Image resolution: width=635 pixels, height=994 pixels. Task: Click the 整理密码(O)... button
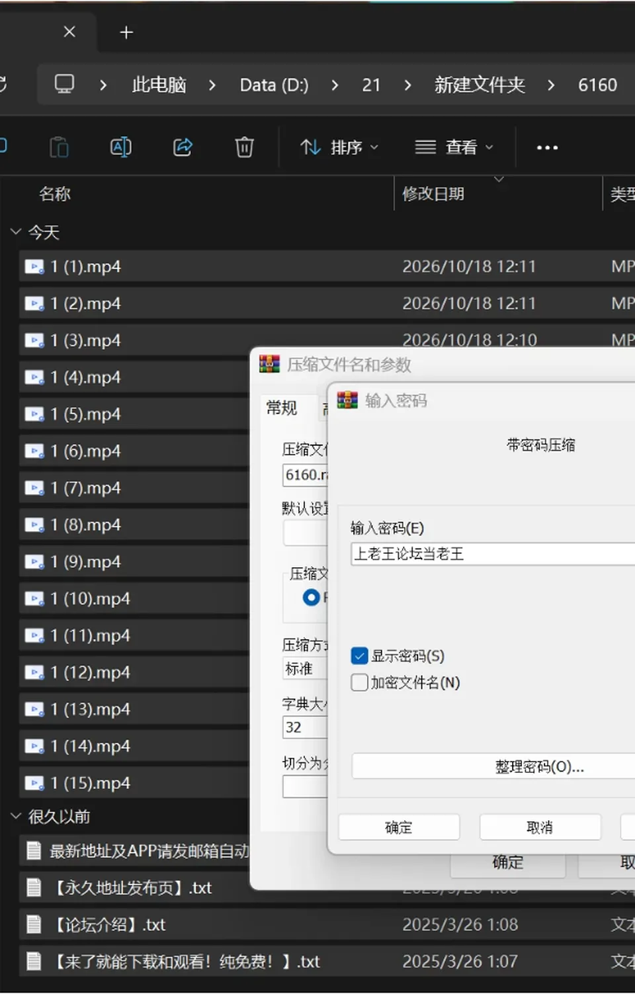point(493,766)
